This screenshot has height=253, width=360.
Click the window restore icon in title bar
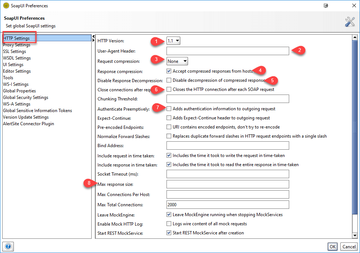(325, 5)
